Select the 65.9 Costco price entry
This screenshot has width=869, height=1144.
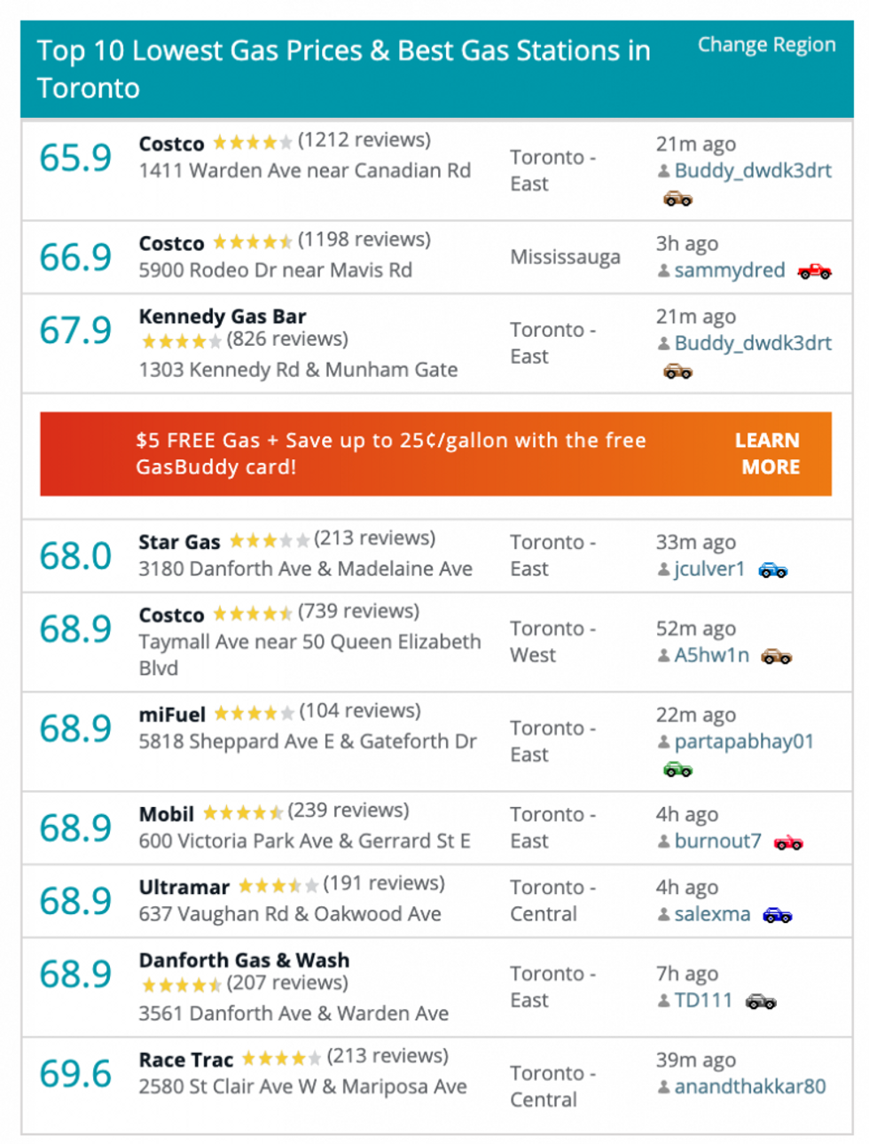(x=75, y=158)
